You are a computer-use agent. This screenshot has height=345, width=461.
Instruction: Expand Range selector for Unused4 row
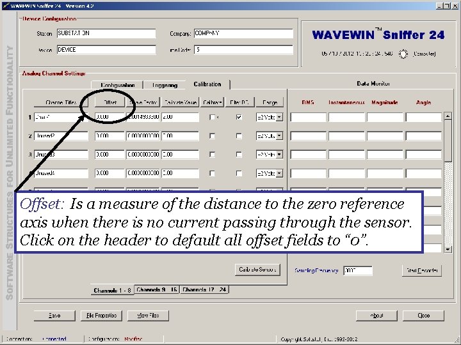(x=279, y=173)
